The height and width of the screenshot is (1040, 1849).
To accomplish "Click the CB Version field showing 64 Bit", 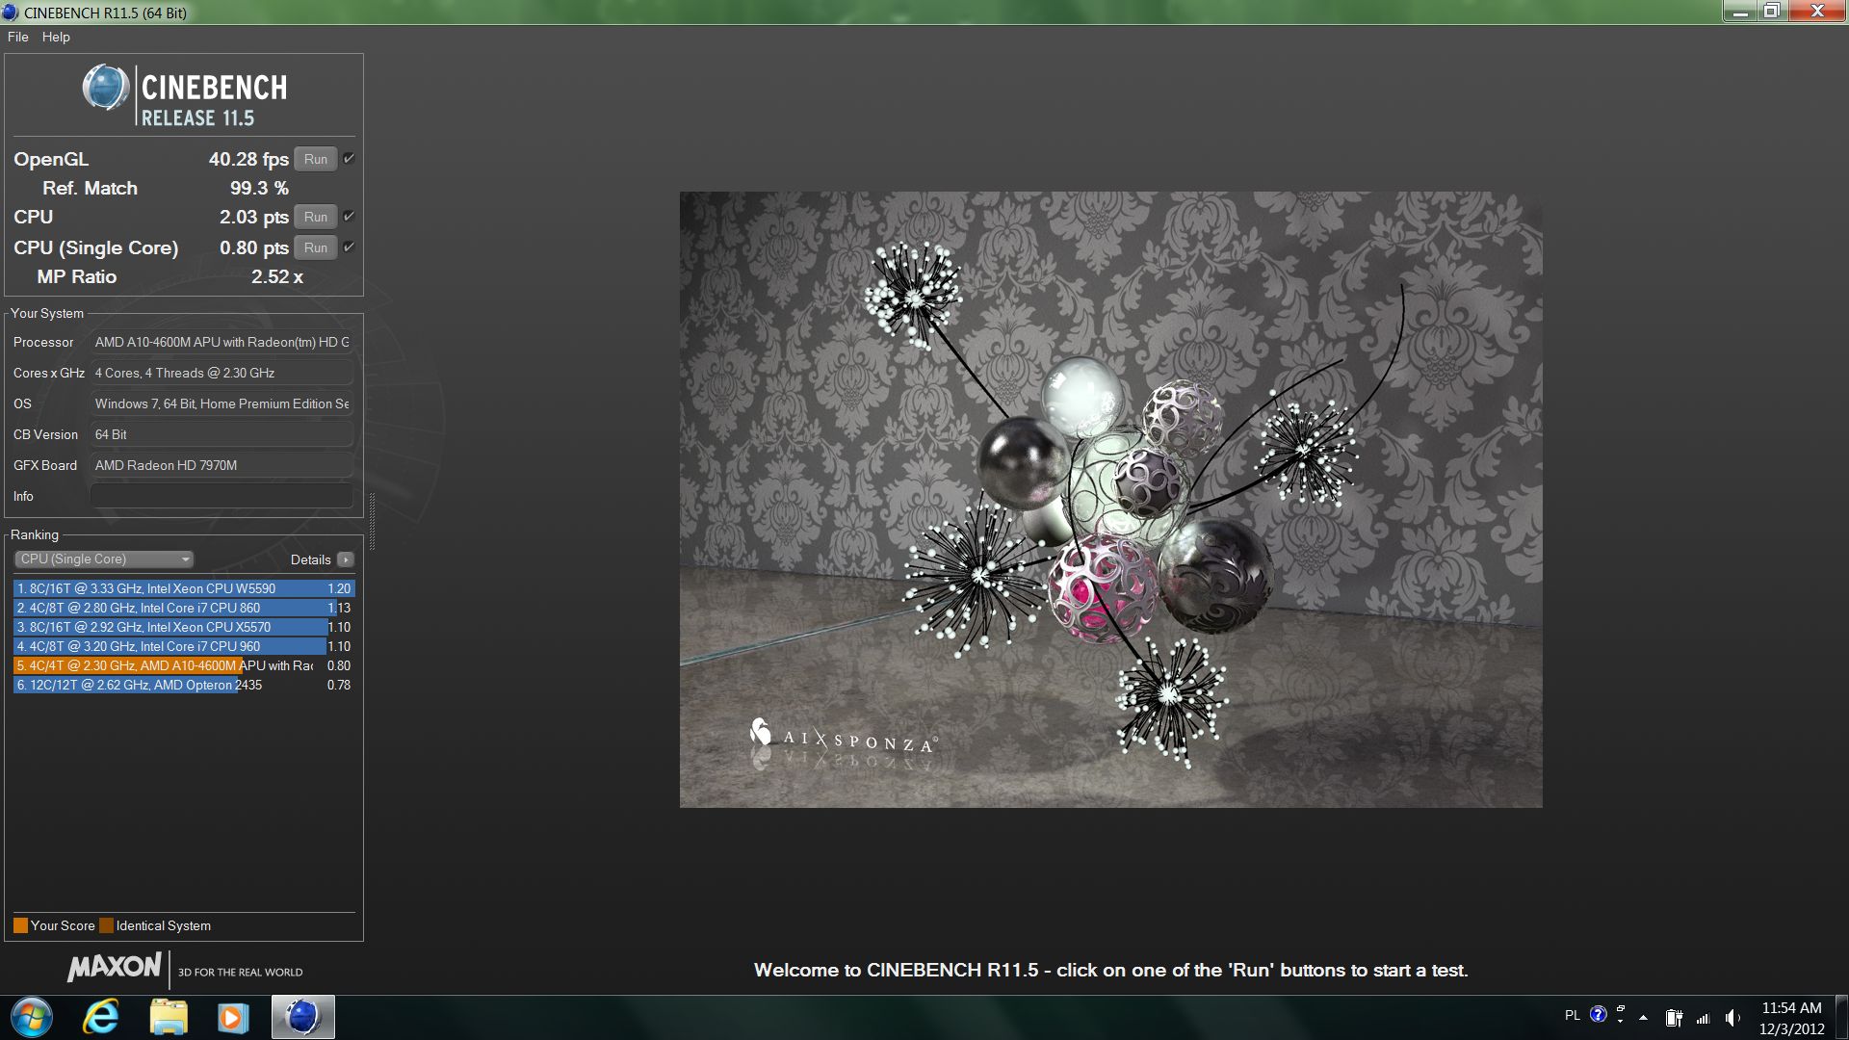I will pyautogui.click(x=221, y=434).
